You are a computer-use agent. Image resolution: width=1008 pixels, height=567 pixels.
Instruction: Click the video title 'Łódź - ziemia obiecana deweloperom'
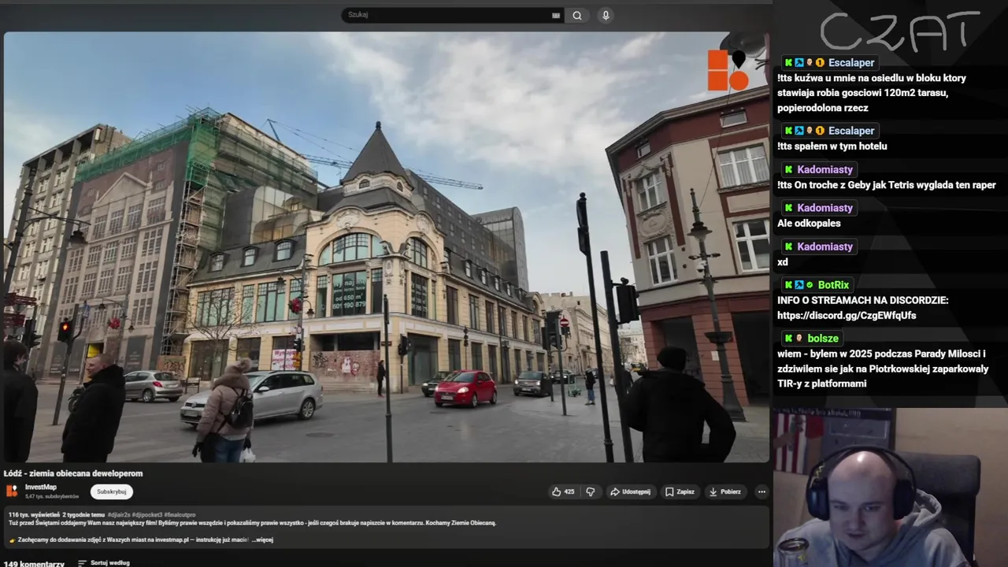pyautogui.click(x=73, y=473)
